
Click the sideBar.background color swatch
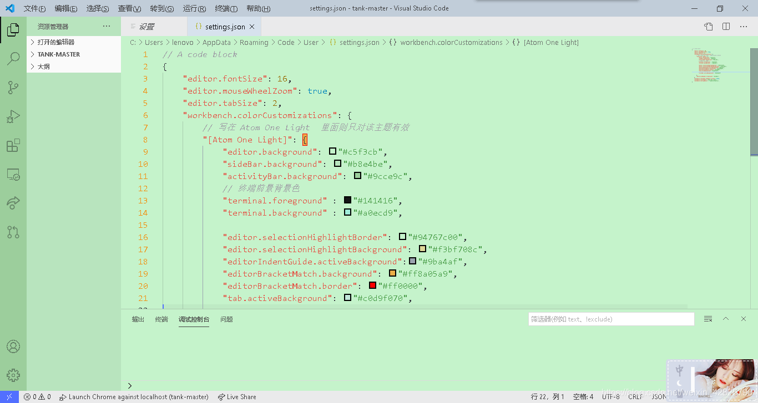coord(337,164)
